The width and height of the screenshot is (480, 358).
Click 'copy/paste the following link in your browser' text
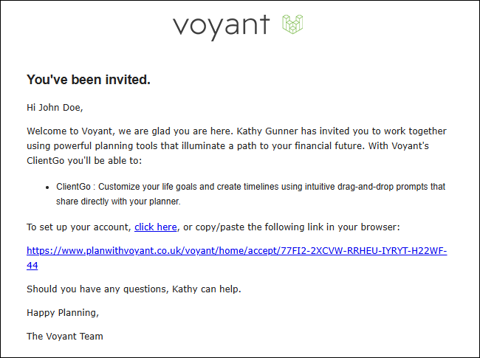point(298,227)
